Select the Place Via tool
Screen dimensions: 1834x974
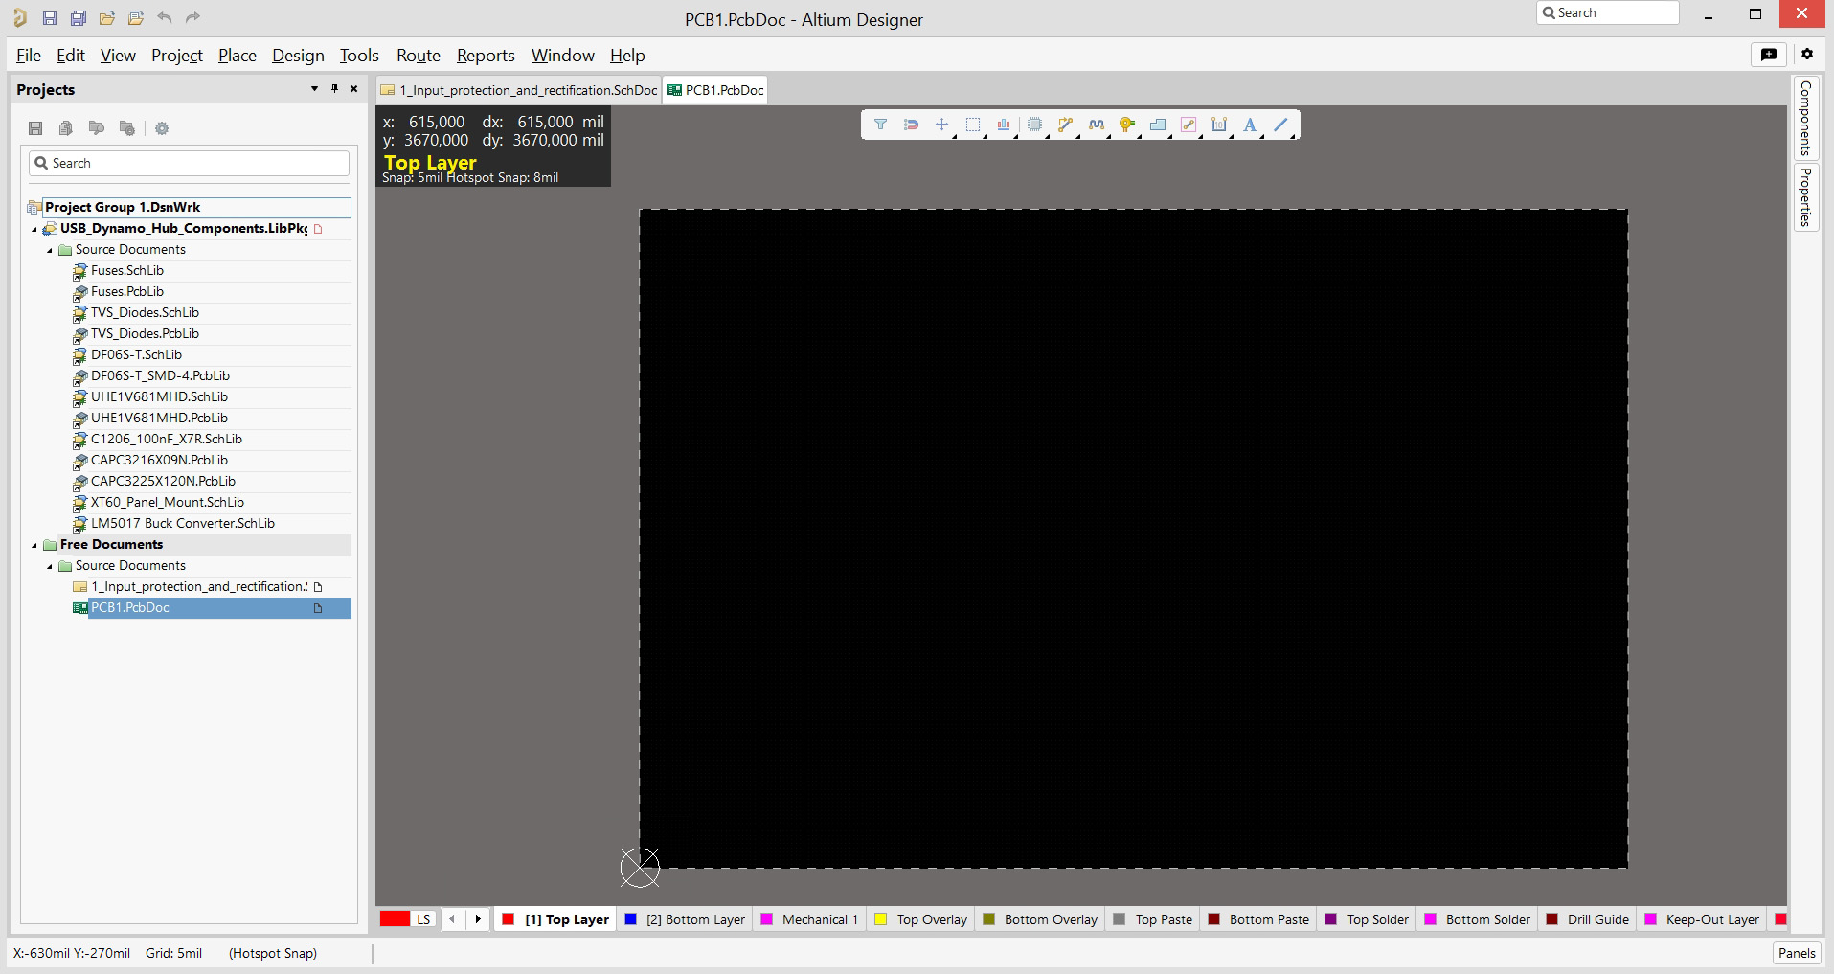(x=1127, y=125)
